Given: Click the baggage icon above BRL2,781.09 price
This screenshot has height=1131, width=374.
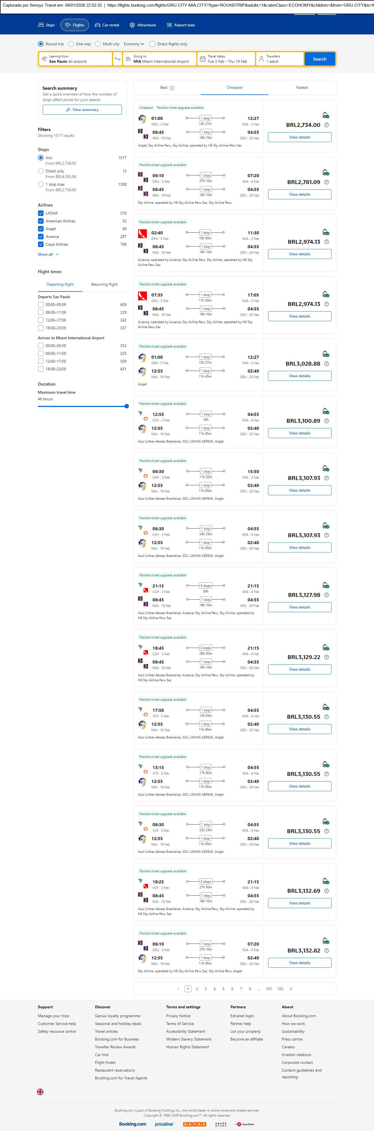Looking at the screenshot, I should pyautogui.click(x=325, y=173).
